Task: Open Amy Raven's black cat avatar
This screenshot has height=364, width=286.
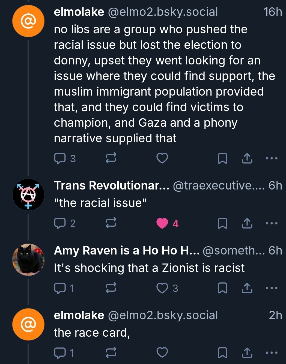Action: coord(28,259)
